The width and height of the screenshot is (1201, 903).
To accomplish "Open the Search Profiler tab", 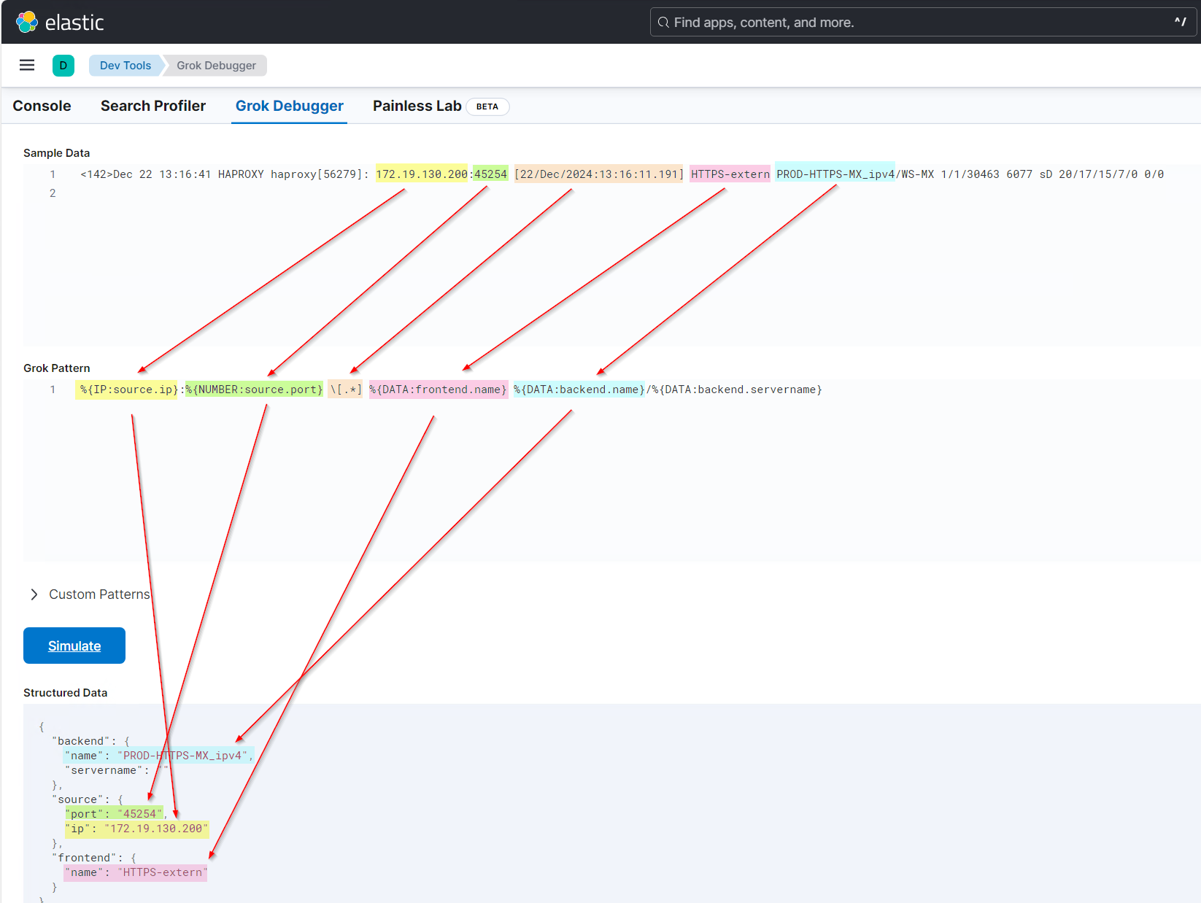I will point(152,106).
